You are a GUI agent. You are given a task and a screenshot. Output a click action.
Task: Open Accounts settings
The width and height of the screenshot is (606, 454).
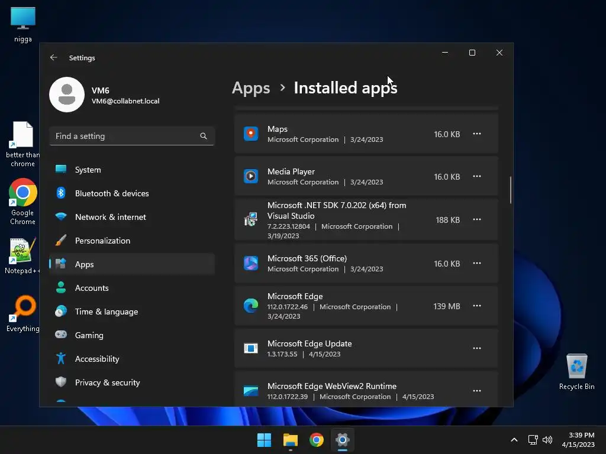coord(132,288)
